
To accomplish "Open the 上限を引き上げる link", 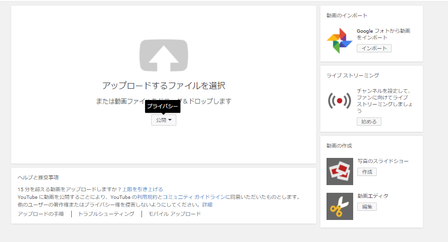I will pyautogui.click(x=142, y=189).
